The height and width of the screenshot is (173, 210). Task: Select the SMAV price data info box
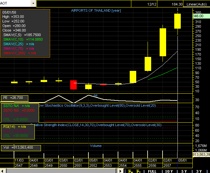25,33
